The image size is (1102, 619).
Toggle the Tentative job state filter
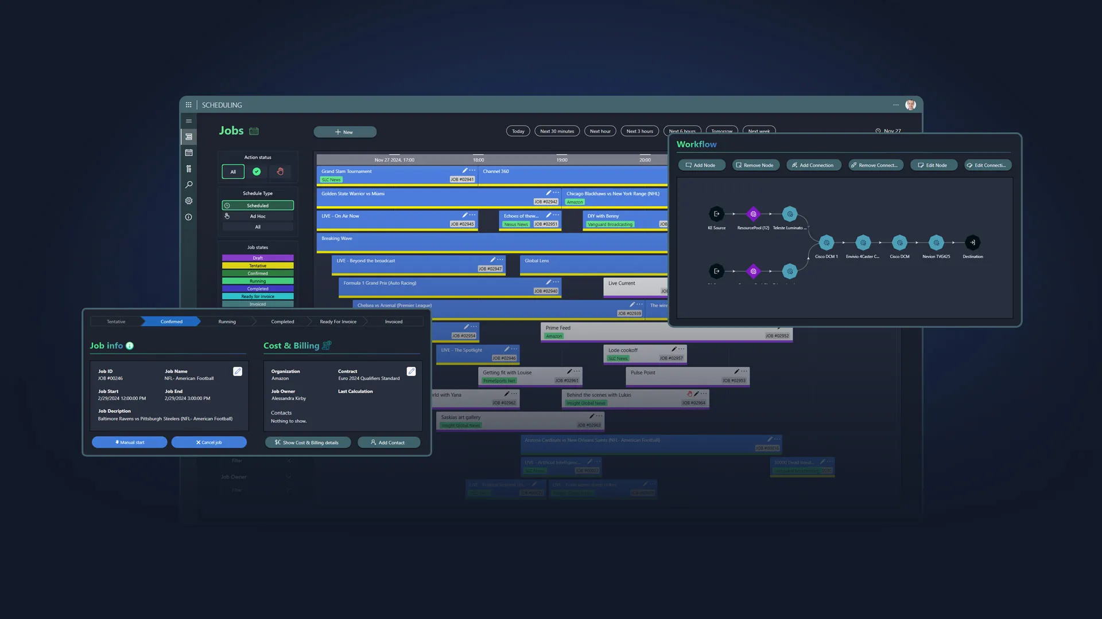coord(258,265)
